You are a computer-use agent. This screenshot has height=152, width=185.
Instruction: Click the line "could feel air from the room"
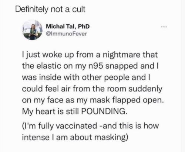[92, 89]
